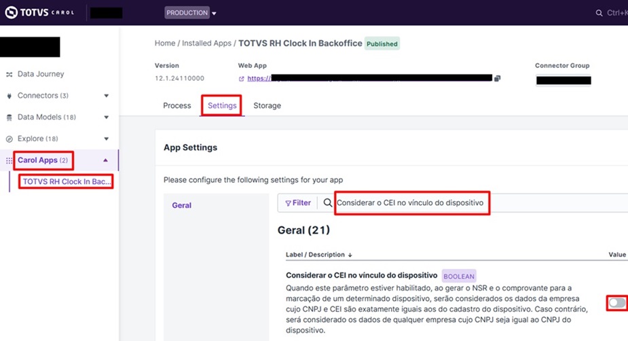Sort by Label / Description column
Screen dimensions: 628x341
(319, 255)
